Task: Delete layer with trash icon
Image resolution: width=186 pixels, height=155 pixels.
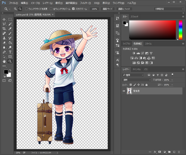Action: [x=179, y=152]
